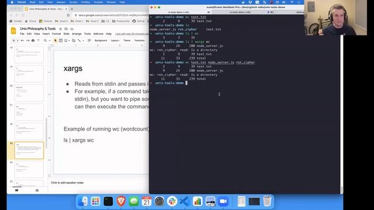Select the Text box tool in Slides
Viewport: 374px width, 210px height.
pyautogui.click(x=61, y=41)
